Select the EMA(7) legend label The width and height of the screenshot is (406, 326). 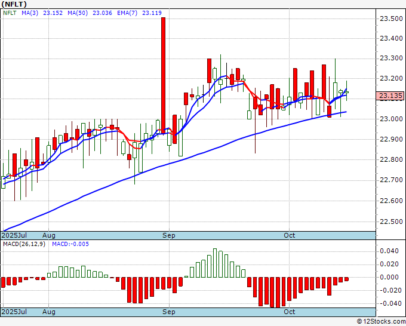(127, 13)
